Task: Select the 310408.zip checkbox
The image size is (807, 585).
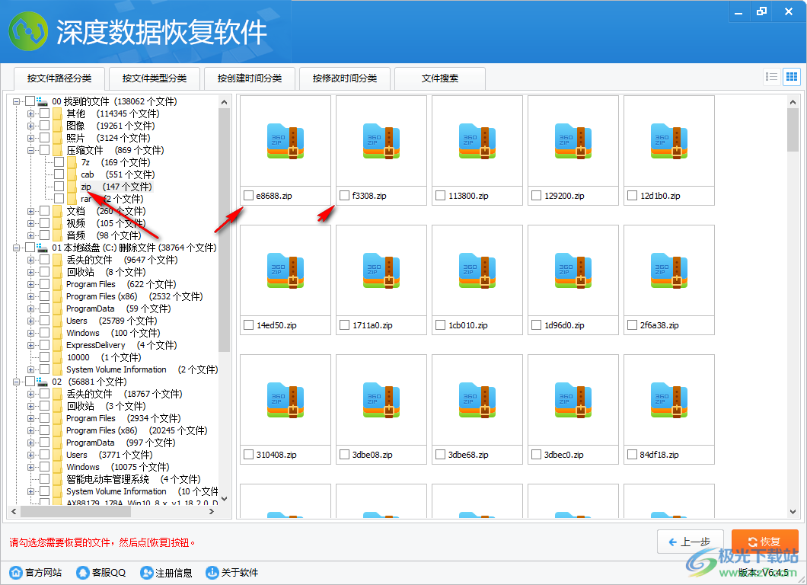Action: point(249,455)
